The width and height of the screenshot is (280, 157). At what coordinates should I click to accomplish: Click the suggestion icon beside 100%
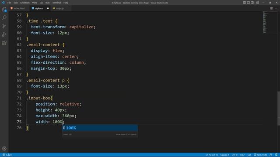click(64, 128)
